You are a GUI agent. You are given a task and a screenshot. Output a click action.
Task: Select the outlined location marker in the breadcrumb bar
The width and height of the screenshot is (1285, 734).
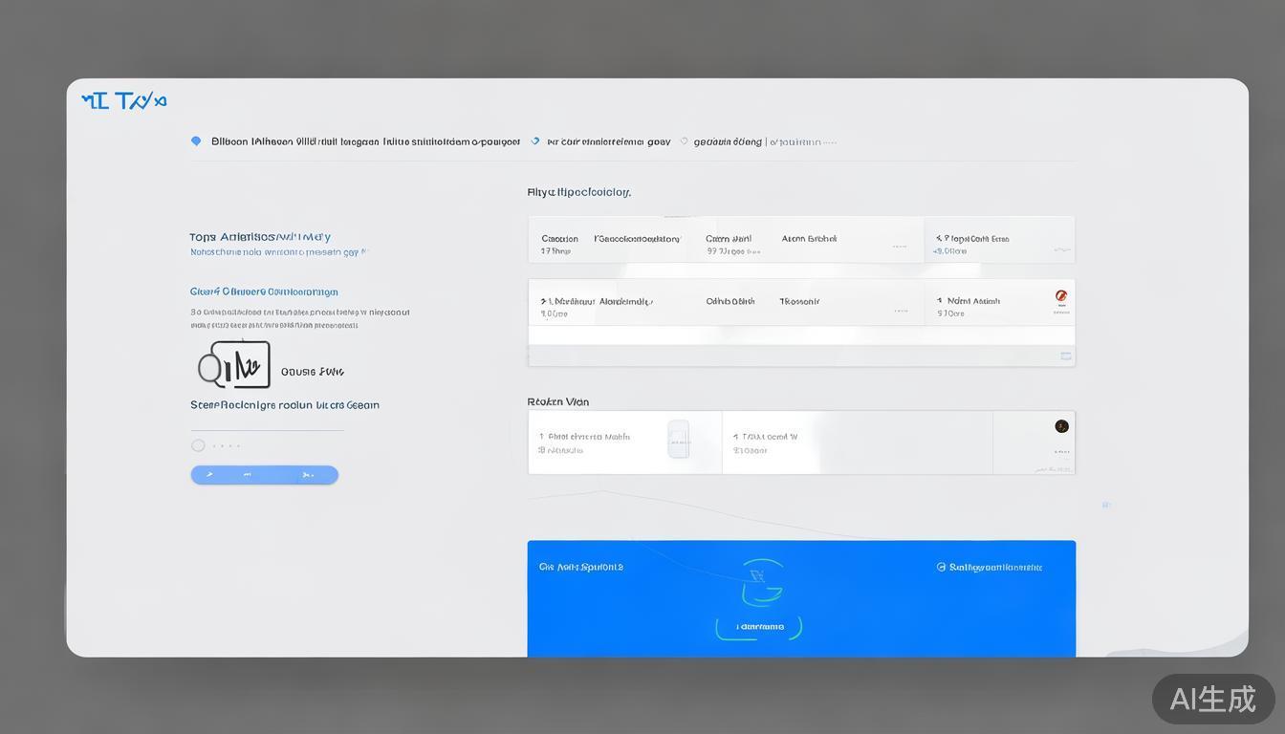coord(684,141)
